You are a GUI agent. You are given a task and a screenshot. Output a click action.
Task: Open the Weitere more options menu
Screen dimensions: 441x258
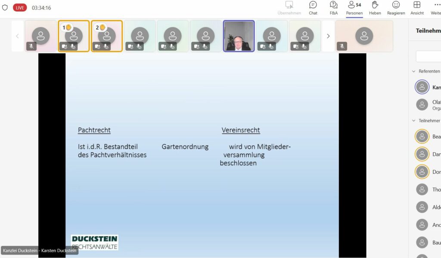coord(436,8)
